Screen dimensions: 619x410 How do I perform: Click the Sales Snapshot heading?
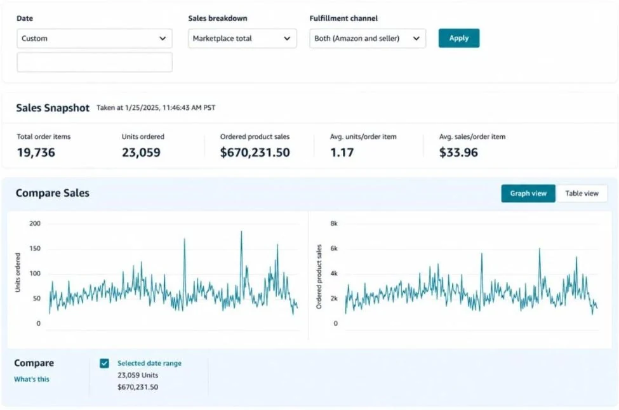(53, 108)
